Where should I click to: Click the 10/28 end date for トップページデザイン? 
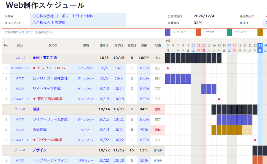119,160
